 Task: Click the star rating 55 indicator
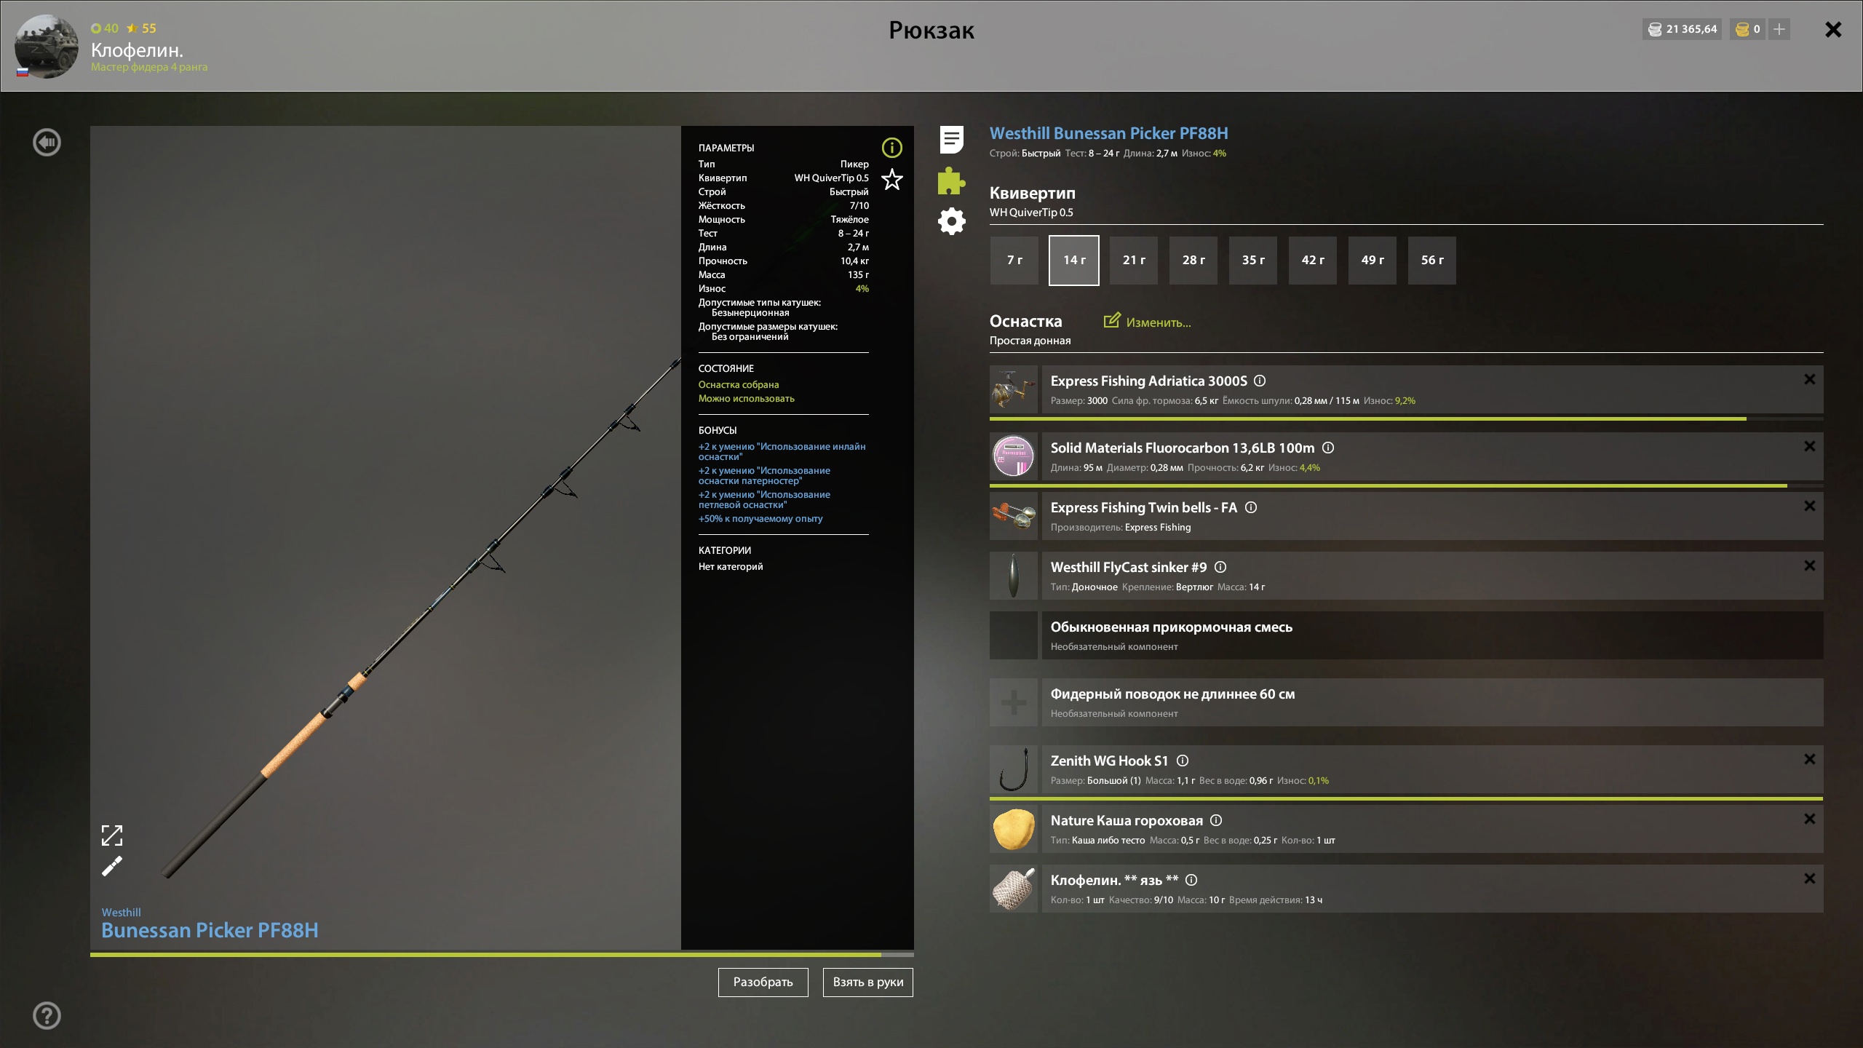click(141, 28)
